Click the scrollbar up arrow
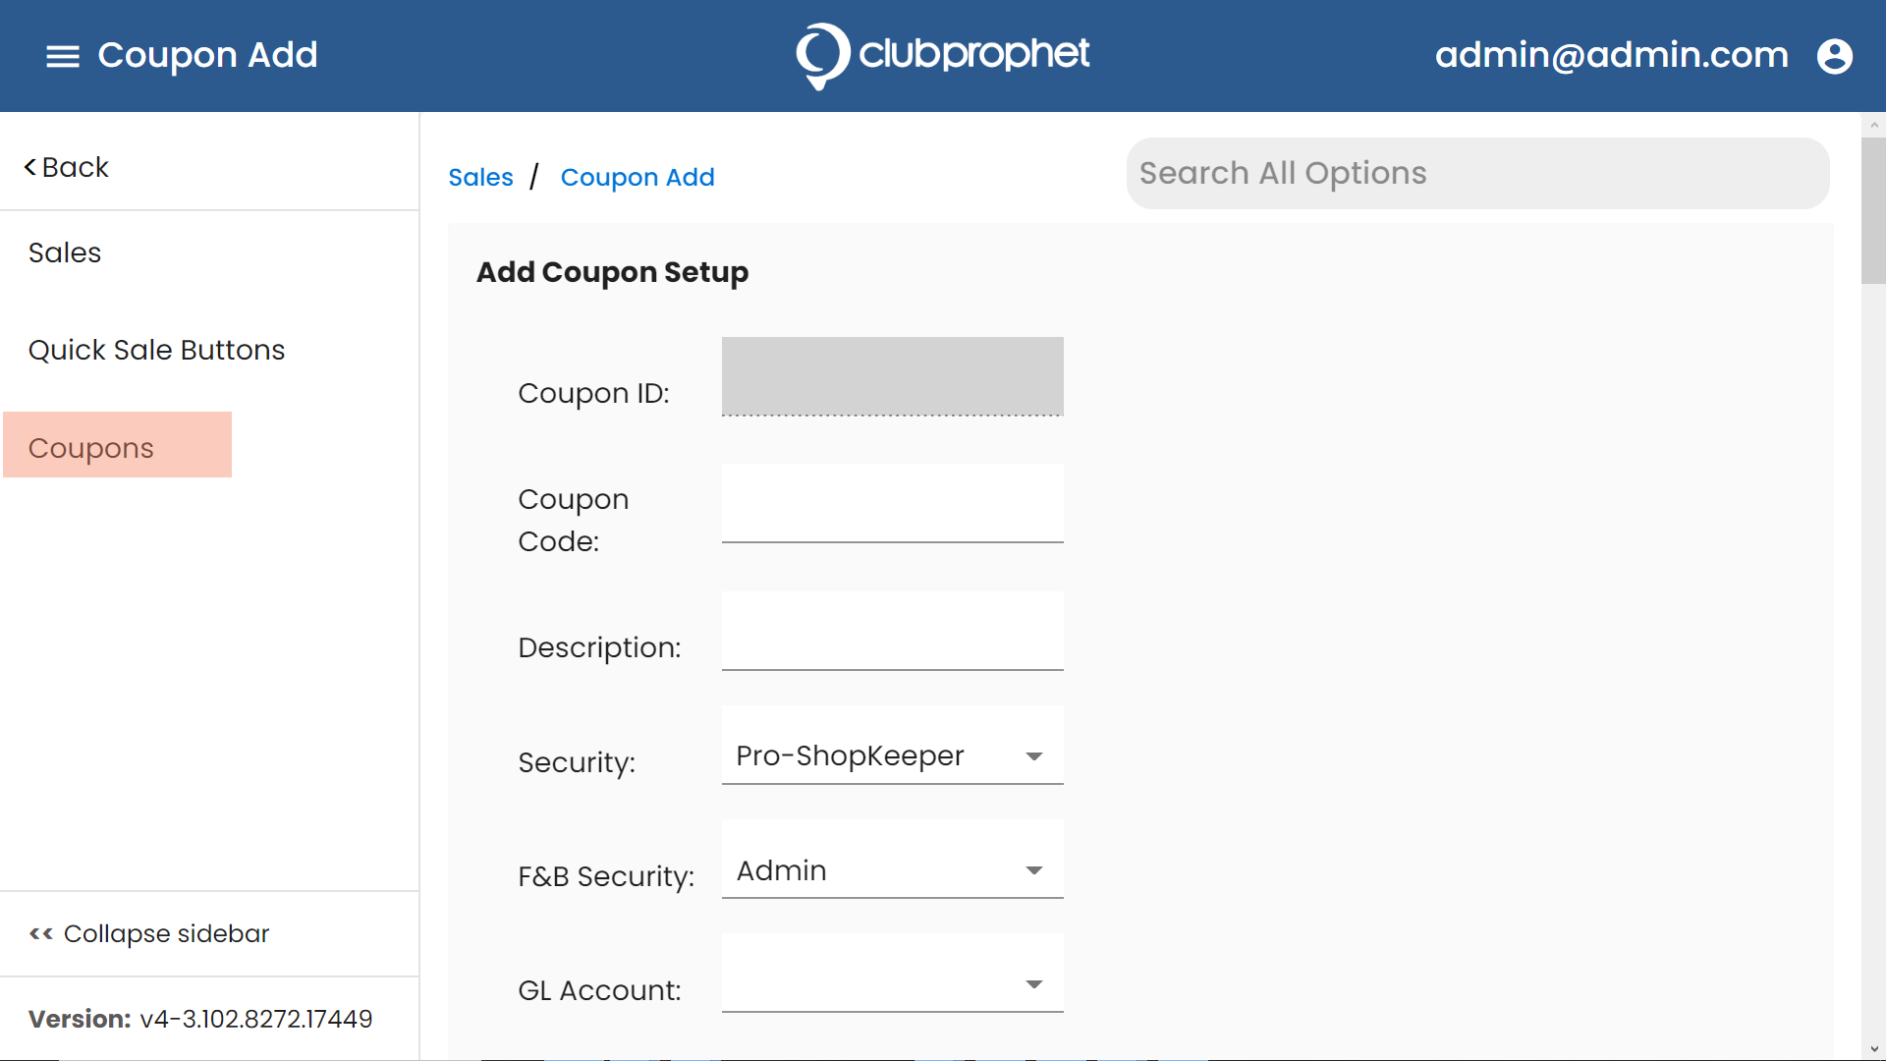This screenshot has width=1886, height=1061. coord(1873,125)
